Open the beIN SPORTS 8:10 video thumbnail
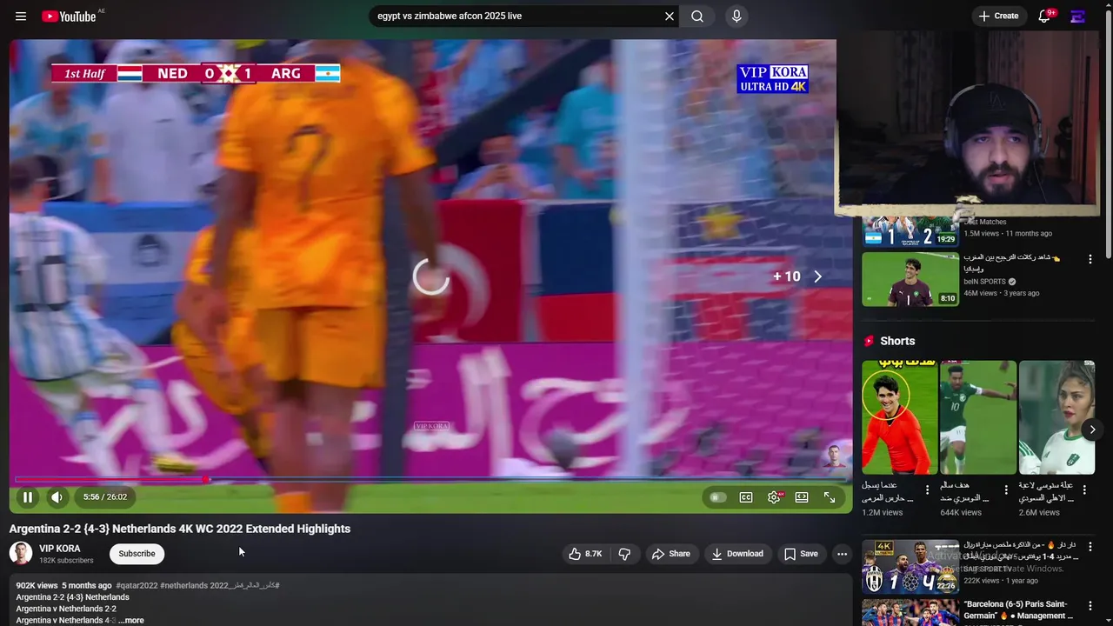 tap(910, 279)
